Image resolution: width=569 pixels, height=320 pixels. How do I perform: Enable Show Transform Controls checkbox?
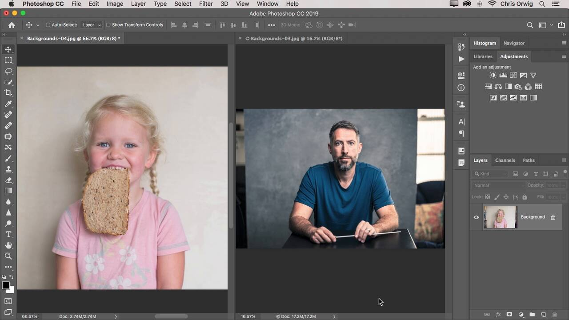108,25
